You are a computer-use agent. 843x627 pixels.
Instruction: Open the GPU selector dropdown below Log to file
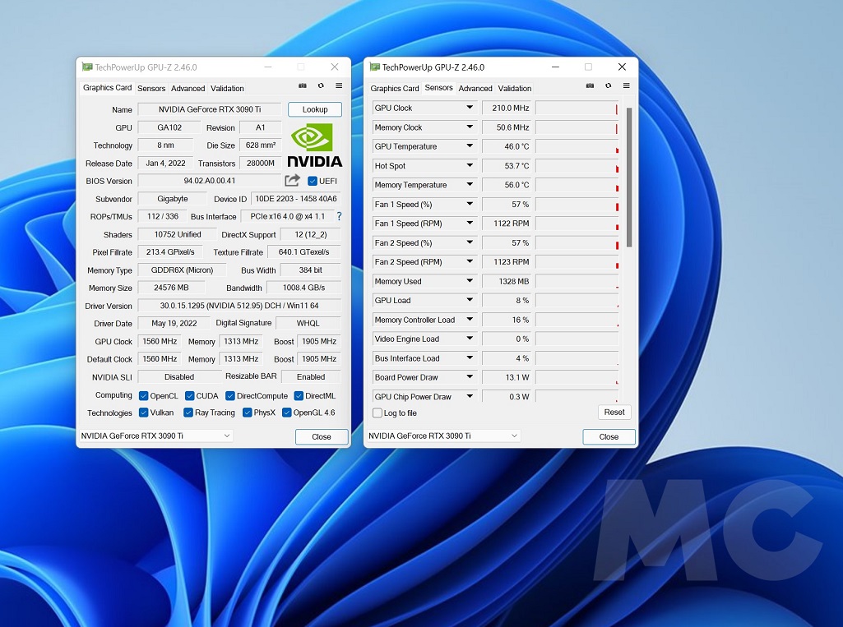(444, 436)
